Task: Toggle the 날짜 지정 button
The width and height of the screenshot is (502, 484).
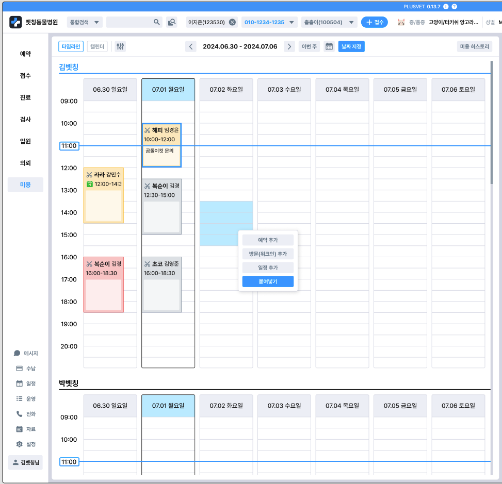Action: 351,47
